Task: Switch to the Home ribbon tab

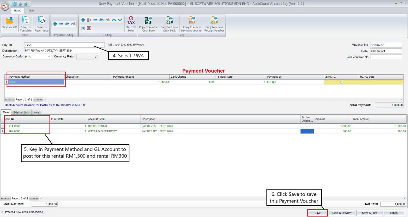Action: [x=18, y=11]
